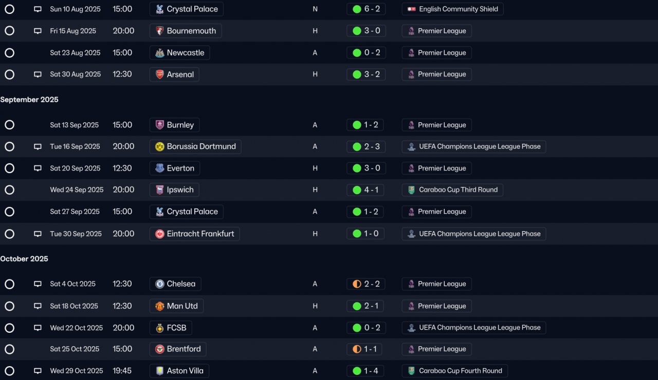Click the TV icon beside the Chelsea fixture
The width and height of the screenshot is (658, 380).
click(x=38, y=284)
